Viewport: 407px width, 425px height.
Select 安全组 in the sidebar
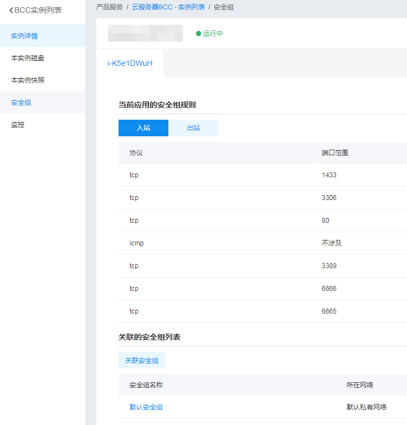[x=43, y=103]
